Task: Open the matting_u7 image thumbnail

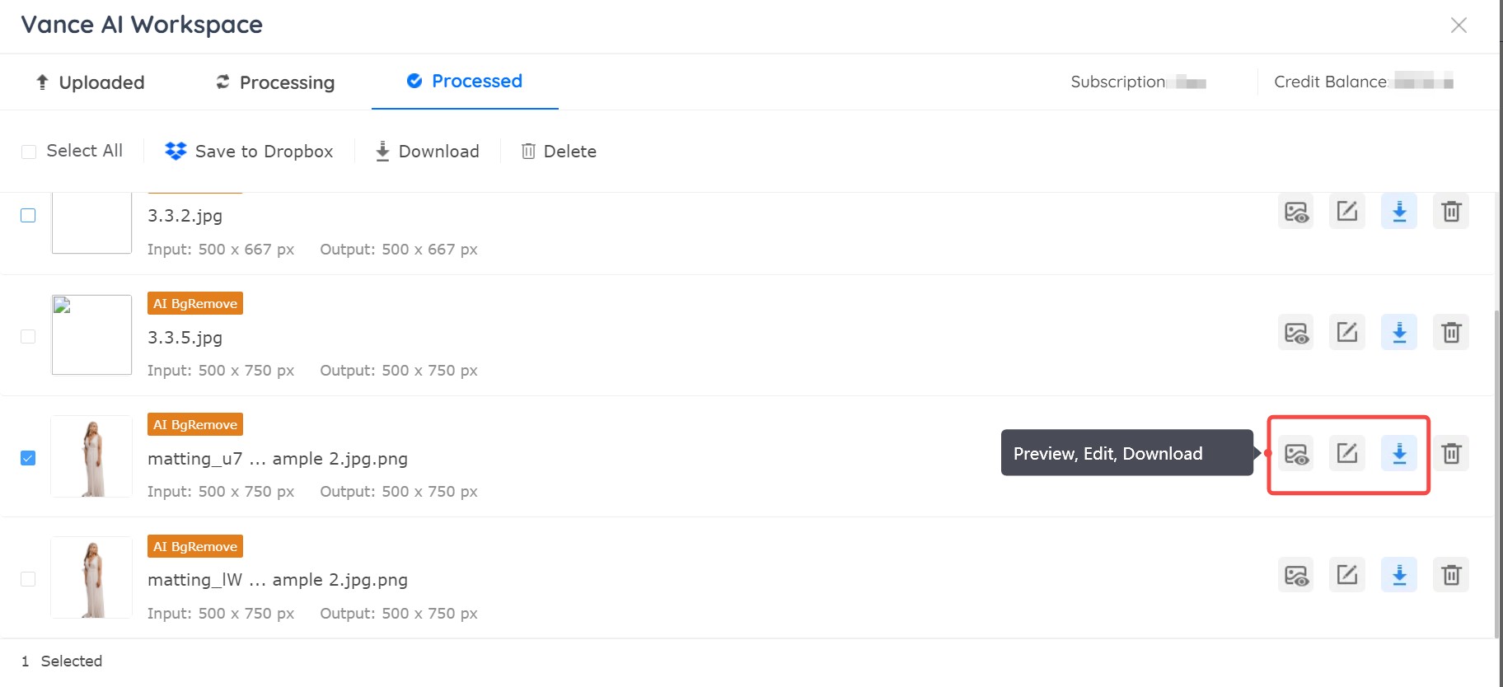Action: coord(91,456)
